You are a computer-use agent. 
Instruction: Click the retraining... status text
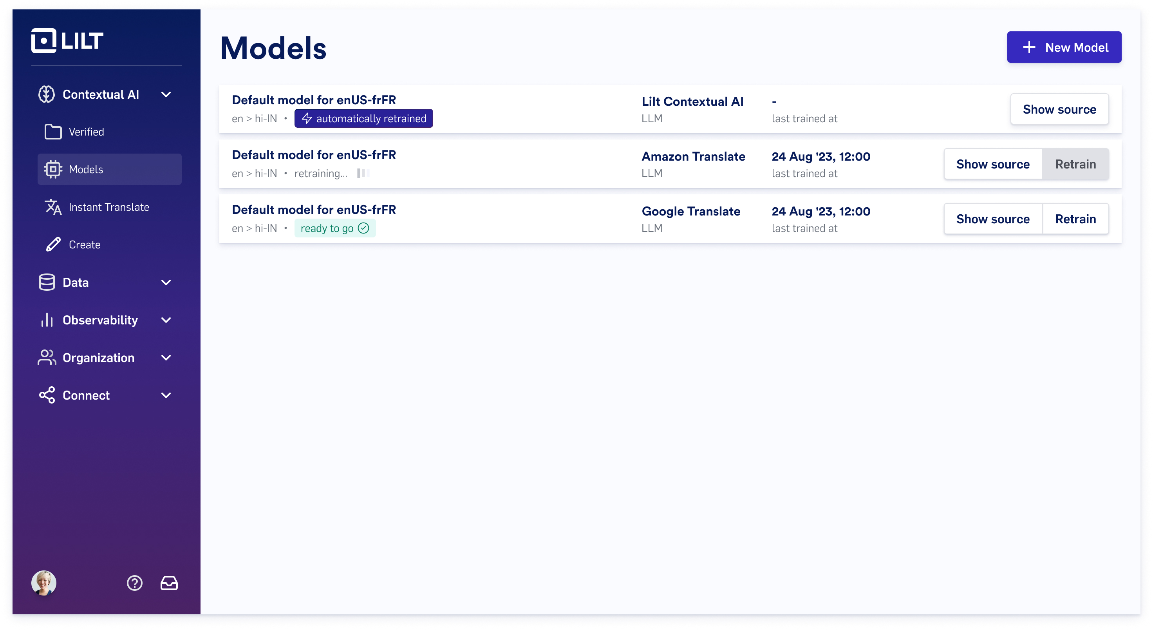click(x=320, y=173)
